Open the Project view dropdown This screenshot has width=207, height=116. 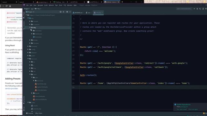[x=30, y=12]
